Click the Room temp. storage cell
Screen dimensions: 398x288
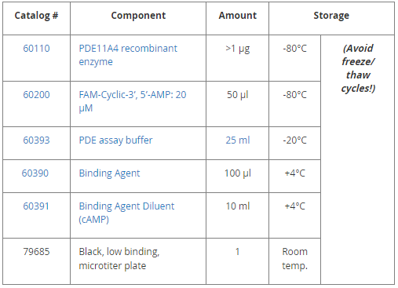click(294, 258)
